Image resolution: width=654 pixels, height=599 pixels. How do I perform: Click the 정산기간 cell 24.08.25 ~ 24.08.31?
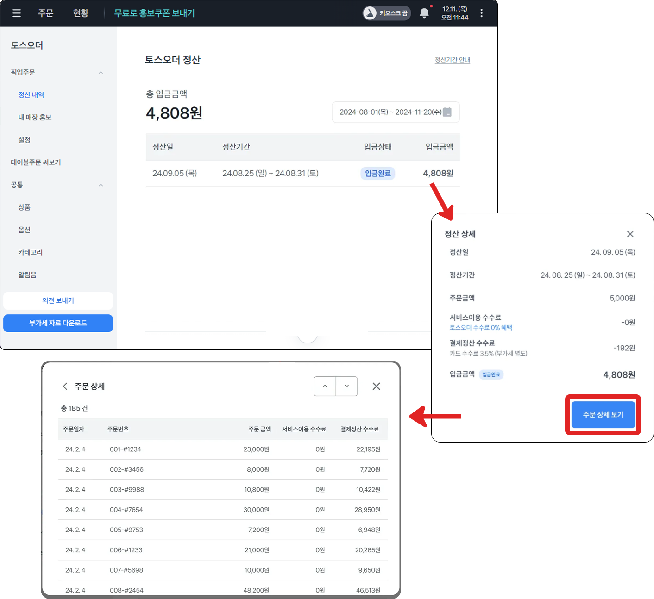pyautogui.click(x=270, y=174)
